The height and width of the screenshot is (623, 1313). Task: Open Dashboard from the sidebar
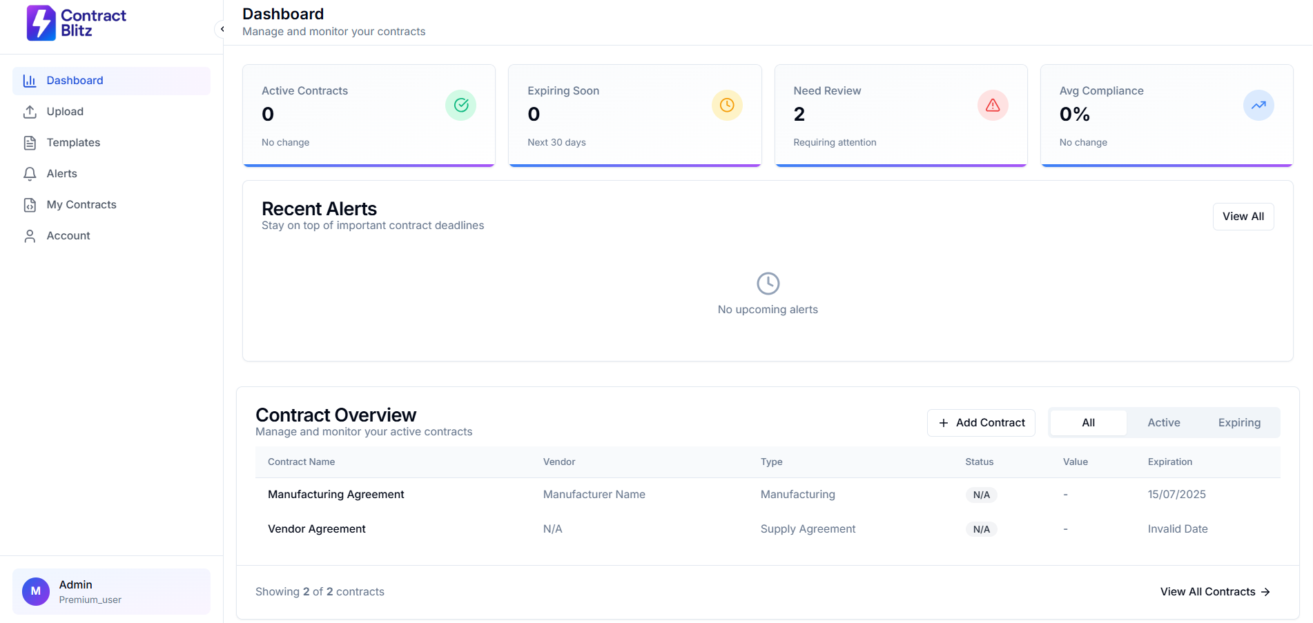(x=75, y=81)
